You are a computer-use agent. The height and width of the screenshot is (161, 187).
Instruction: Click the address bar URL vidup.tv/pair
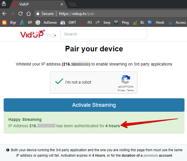77,14
